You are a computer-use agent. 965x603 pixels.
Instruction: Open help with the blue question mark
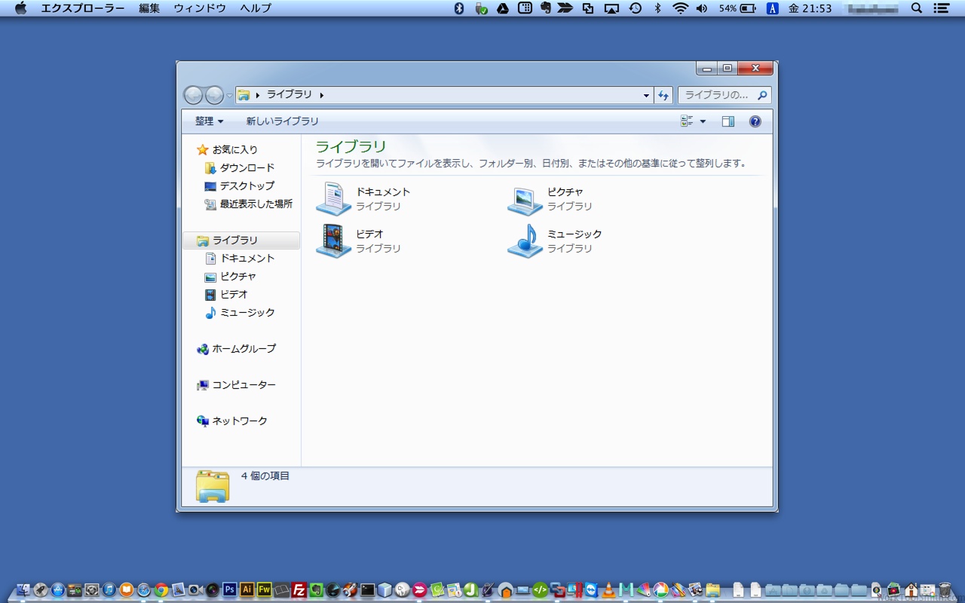point(755,121)
